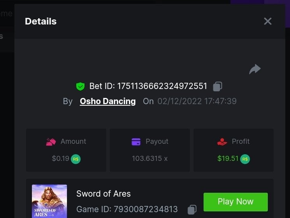Click the Sword of Ares game title

[104, 194]
